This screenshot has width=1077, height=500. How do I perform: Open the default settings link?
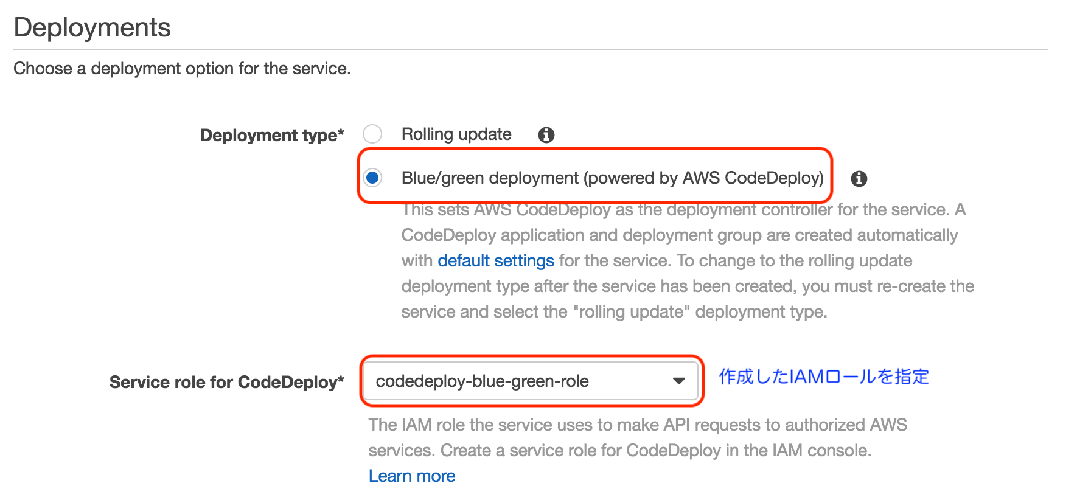point(496,261)
